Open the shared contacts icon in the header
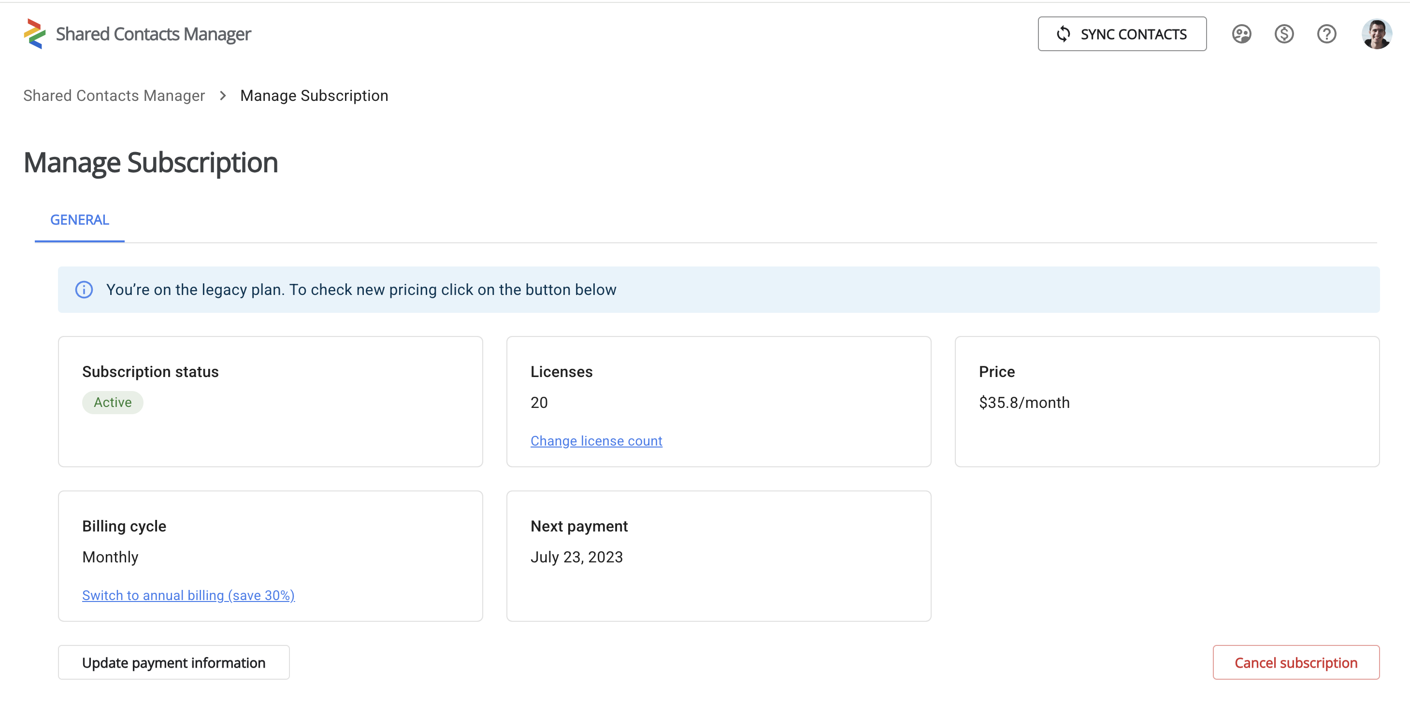 pyautogui.click(x=1241, y=34)
